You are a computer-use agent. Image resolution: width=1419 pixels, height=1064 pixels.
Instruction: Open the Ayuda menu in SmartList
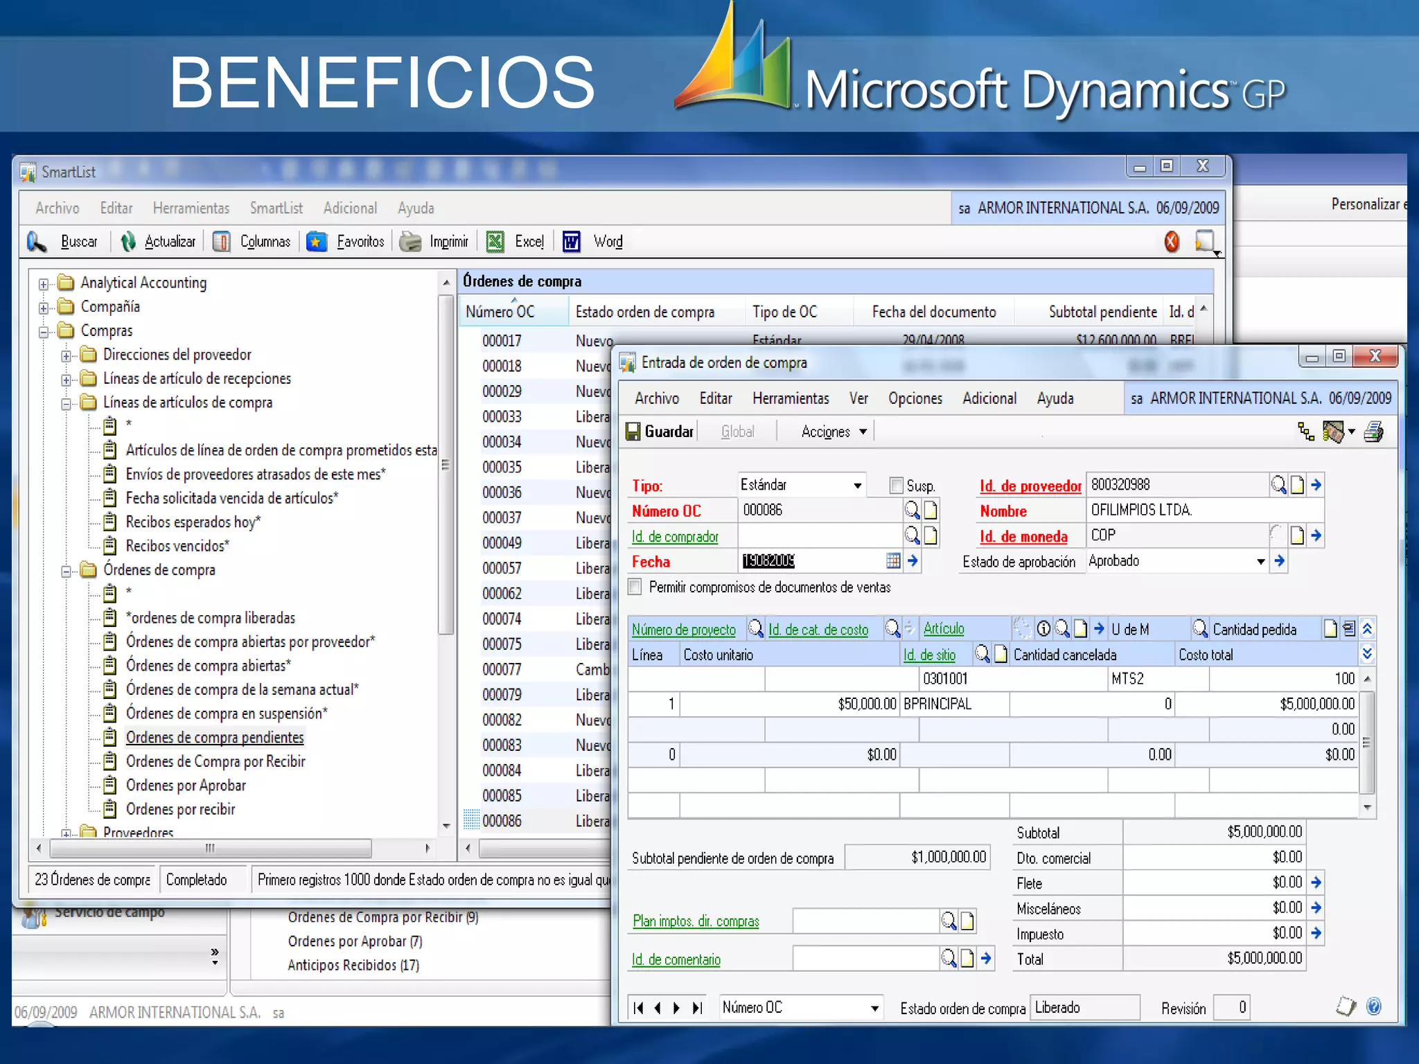416,208
